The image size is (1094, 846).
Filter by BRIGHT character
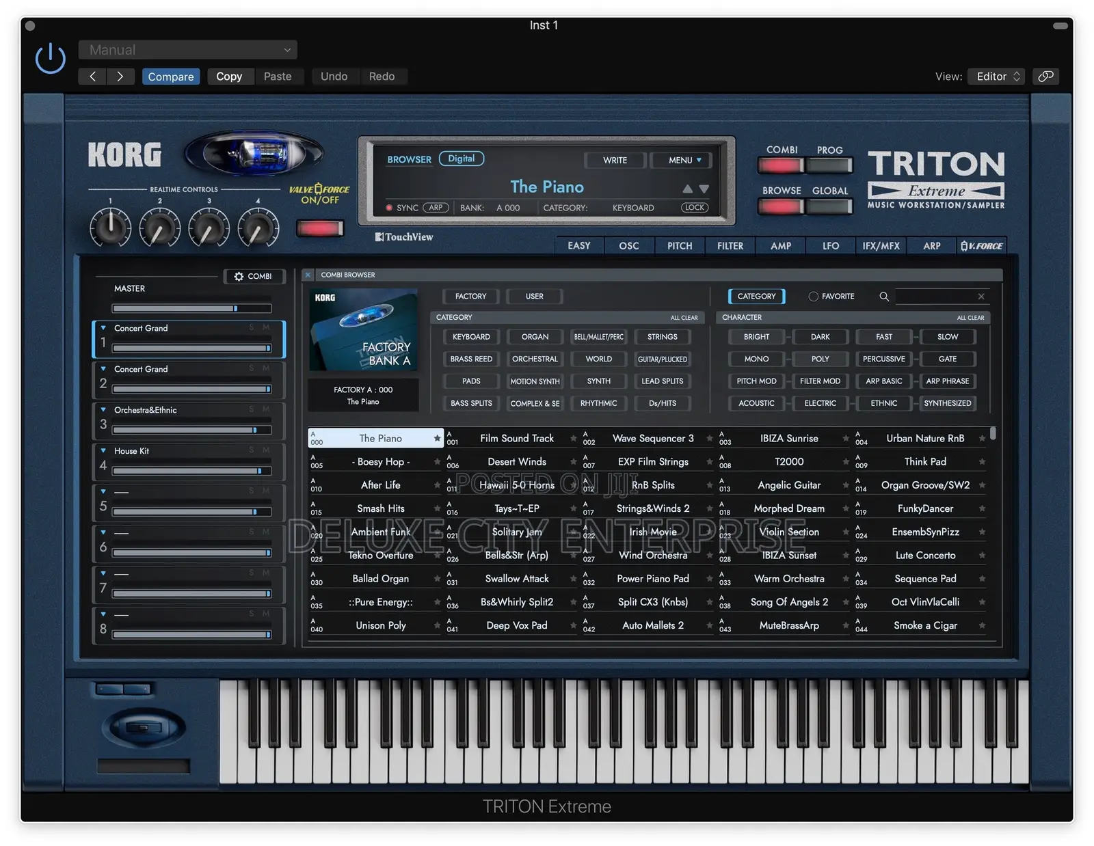click(x=756, y=337)
